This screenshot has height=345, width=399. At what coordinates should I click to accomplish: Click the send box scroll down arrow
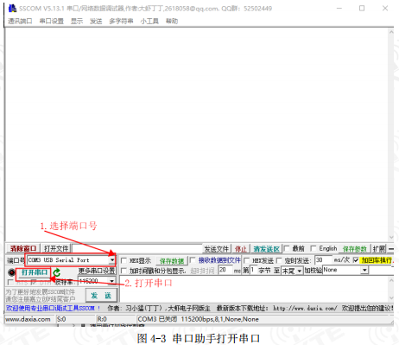click(391, 298)
